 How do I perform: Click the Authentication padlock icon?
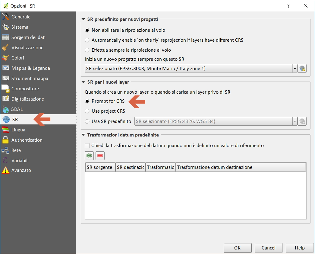click(5, 140)
